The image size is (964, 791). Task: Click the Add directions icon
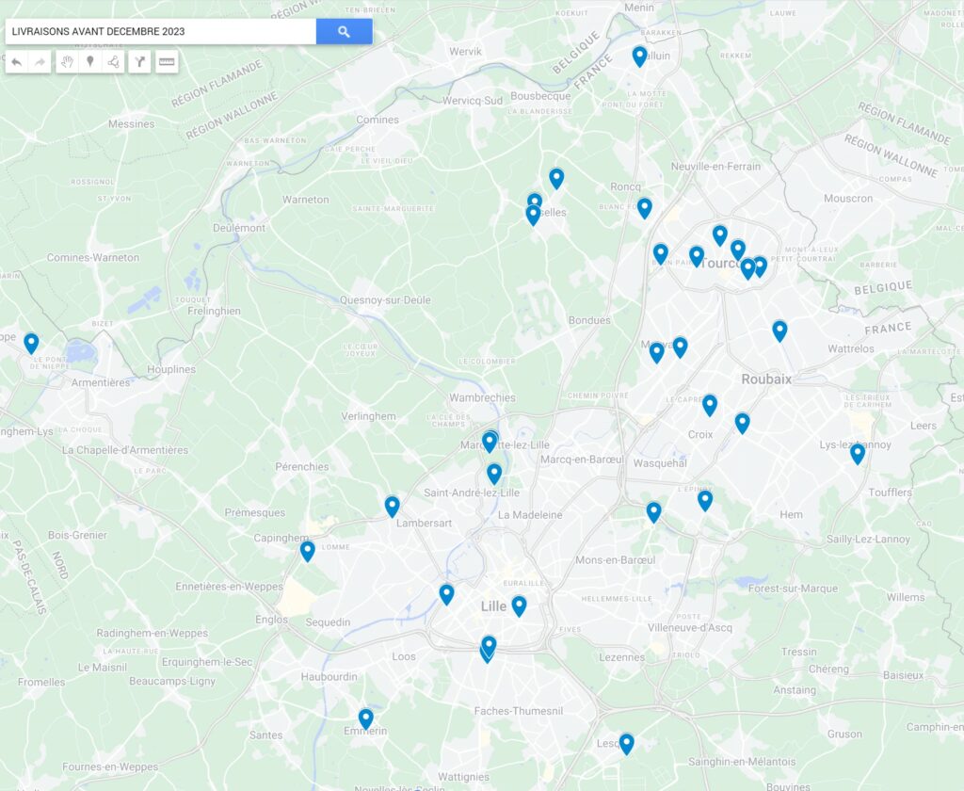coord(139,62)
